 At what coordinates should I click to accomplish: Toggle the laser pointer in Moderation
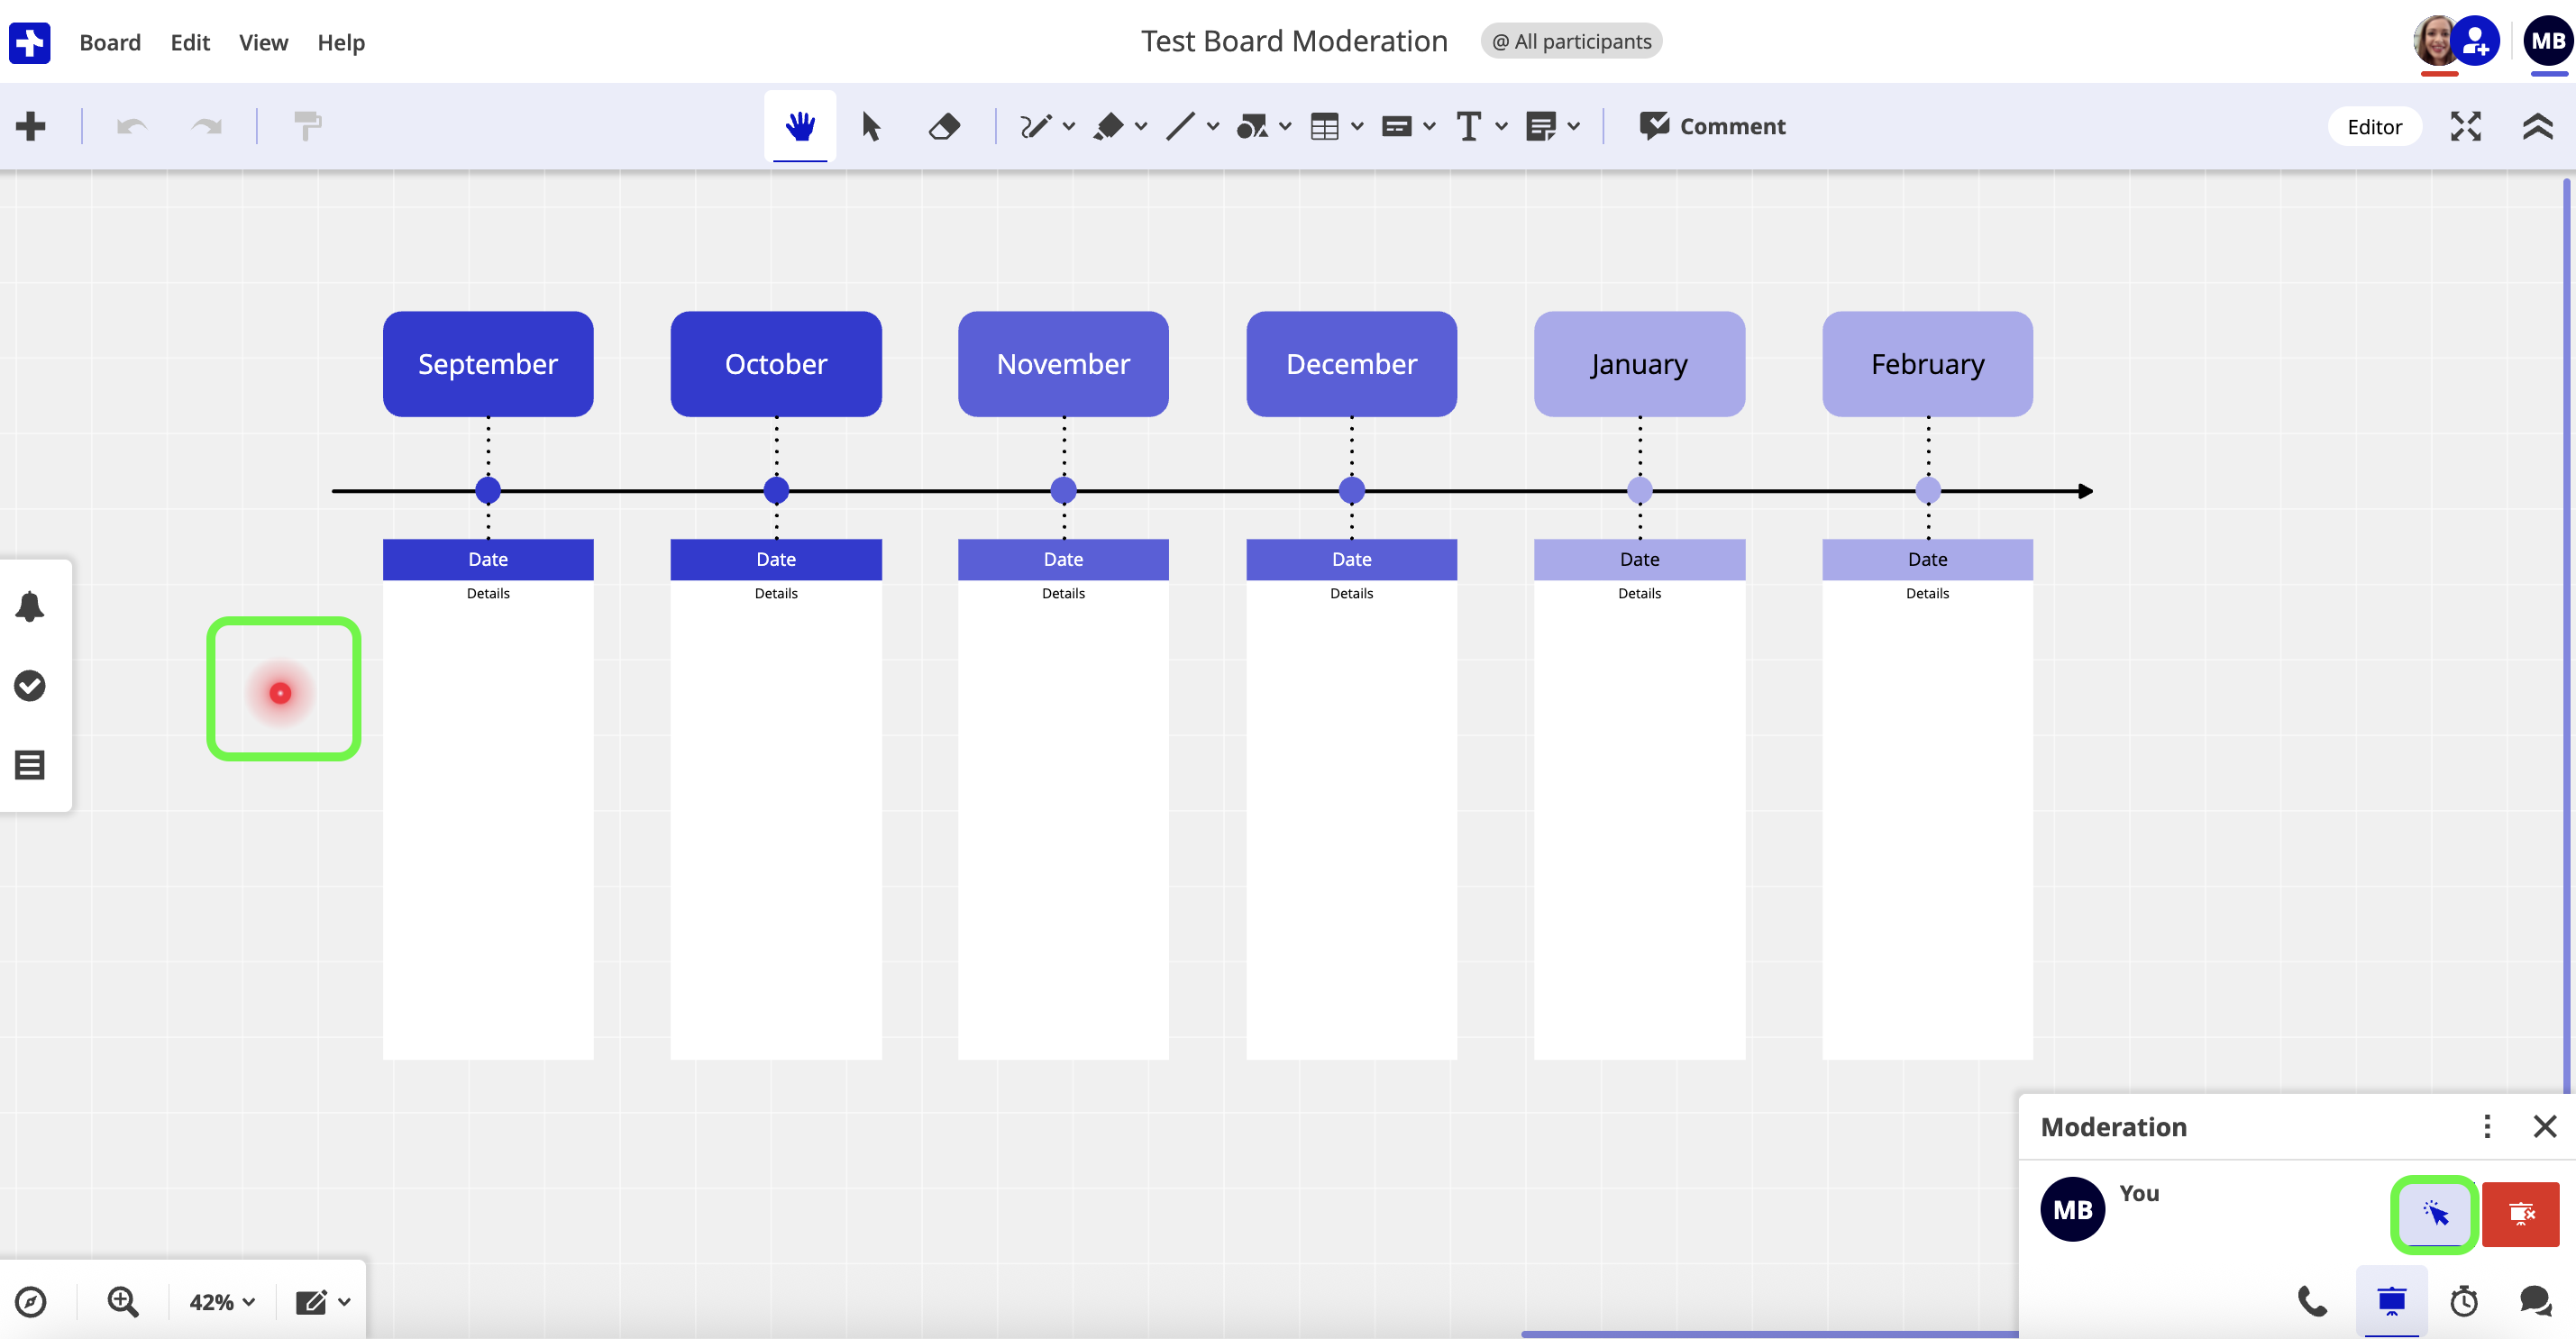coord(2435,1214)
